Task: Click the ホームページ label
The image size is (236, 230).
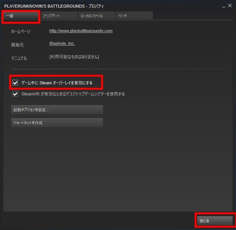Action: (21, 31)
